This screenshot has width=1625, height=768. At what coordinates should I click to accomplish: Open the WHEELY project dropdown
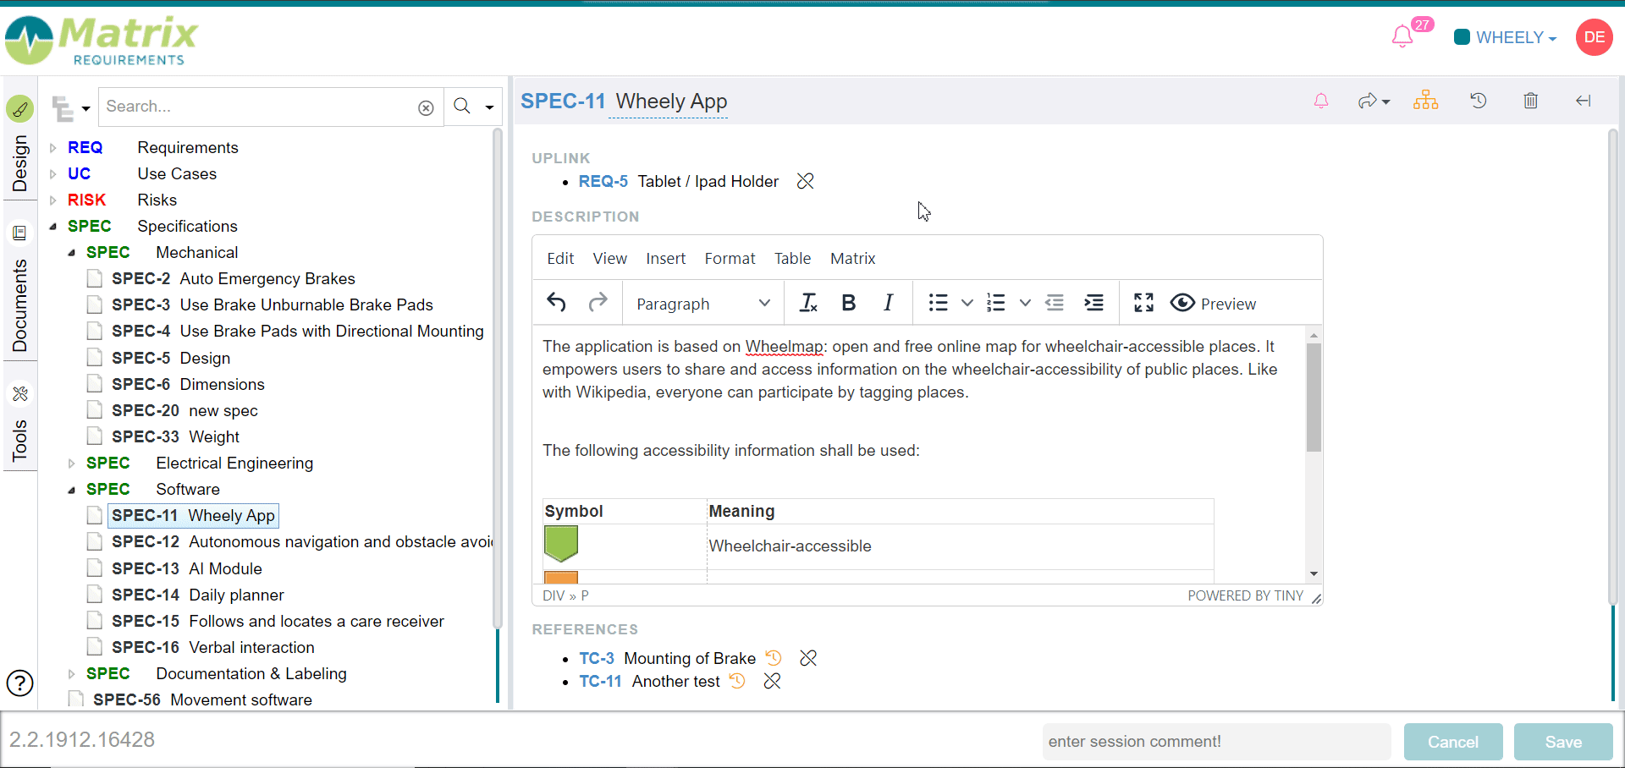(1506, 37)
